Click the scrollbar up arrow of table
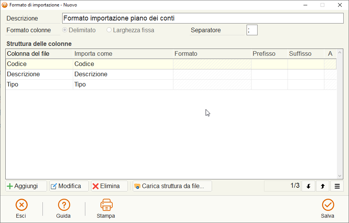 (x=340, y=52)
